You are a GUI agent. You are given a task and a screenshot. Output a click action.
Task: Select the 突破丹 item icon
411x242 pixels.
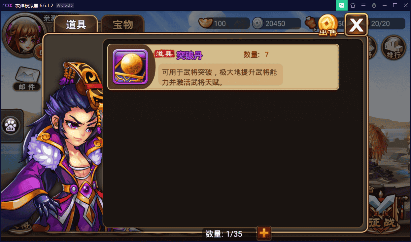click(130, 67)
